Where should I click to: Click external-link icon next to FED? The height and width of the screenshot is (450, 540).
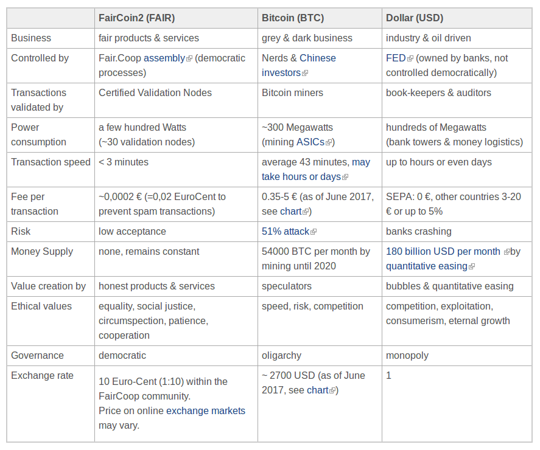point(410,59)
